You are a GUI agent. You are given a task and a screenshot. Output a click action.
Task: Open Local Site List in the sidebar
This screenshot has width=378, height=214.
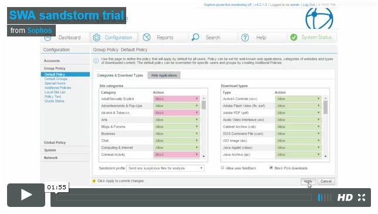(55, 92)
